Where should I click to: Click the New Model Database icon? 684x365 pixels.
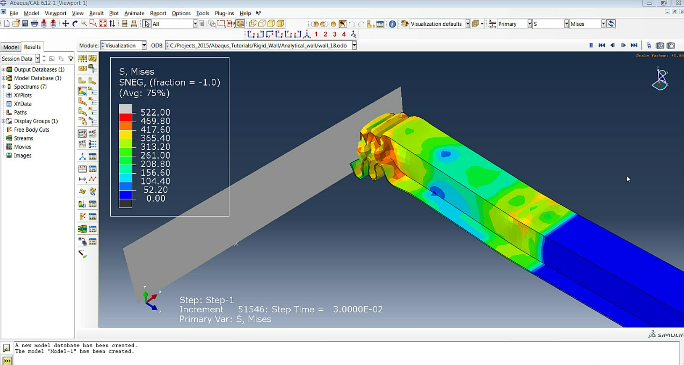tap(6, 24)
